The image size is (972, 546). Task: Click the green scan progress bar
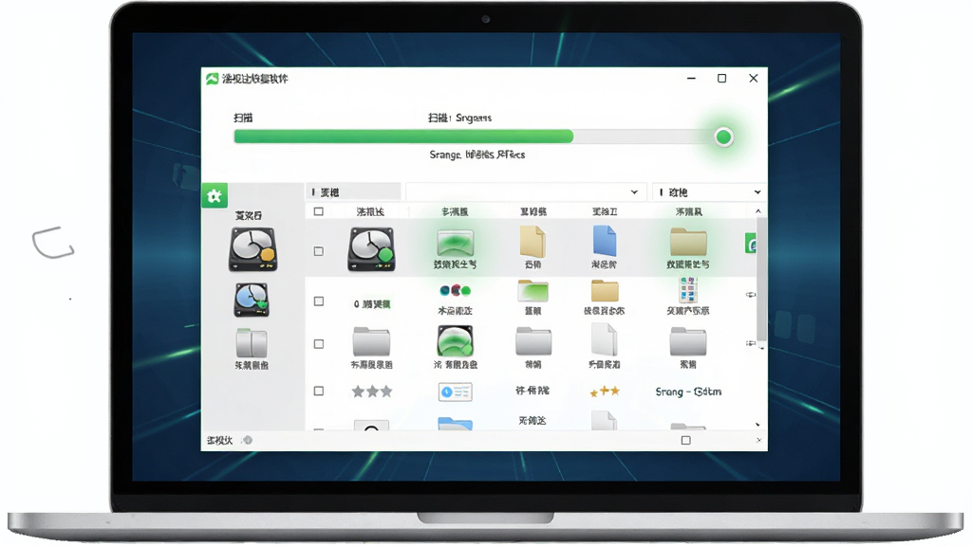[403, 136]
